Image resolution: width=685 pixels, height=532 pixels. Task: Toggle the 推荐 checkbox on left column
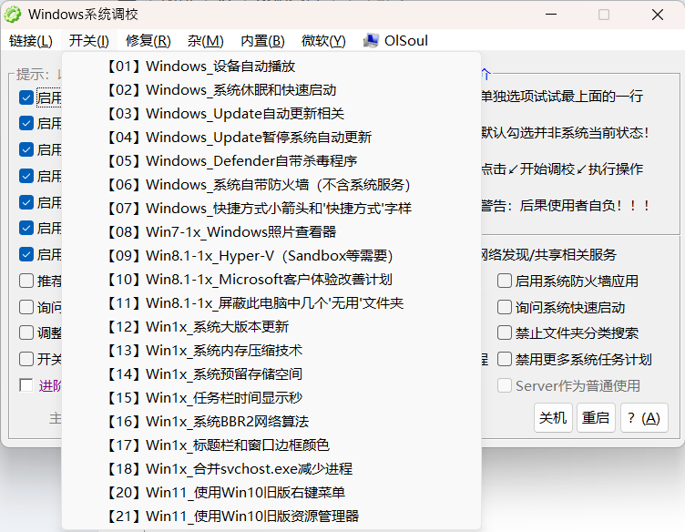tap(26, 281)
